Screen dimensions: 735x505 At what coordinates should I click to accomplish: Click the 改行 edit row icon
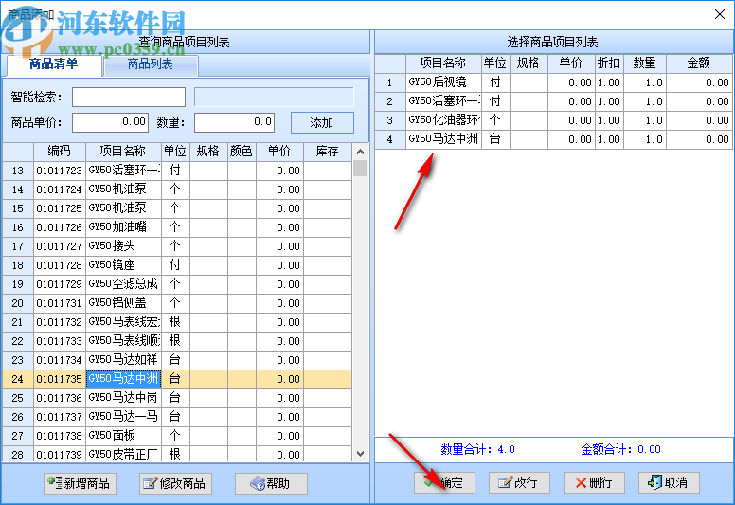[x=506, y=482]
